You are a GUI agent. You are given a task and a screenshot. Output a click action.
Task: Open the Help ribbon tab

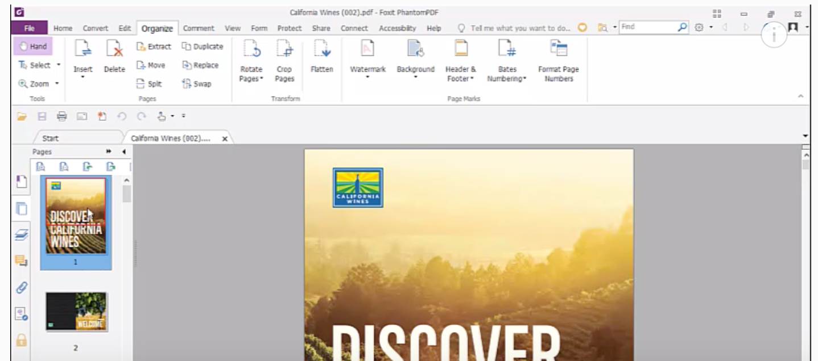point(434,28)
